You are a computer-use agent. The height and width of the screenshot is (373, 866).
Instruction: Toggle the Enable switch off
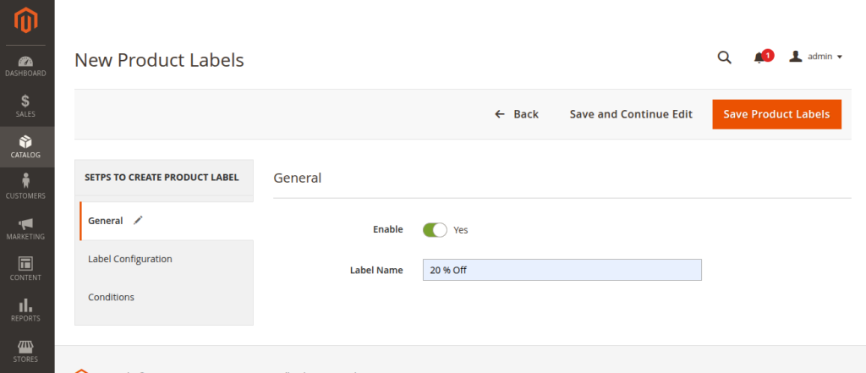tap(435, 229)
